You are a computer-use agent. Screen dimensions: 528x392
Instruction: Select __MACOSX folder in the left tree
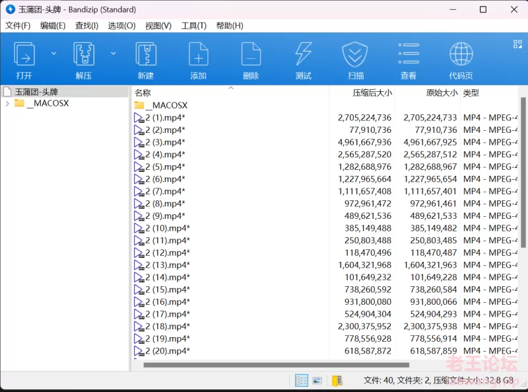point(48,103)
